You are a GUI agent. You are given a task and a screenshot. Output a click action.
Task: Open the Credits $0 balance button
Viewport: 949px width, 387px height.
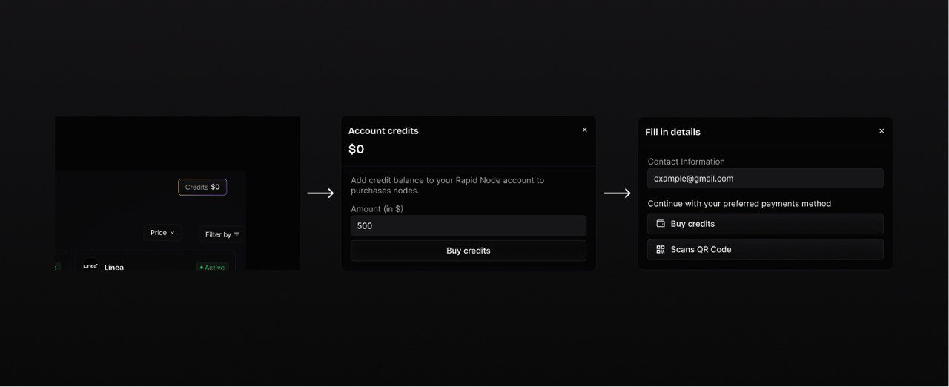(x=202, y=187)
